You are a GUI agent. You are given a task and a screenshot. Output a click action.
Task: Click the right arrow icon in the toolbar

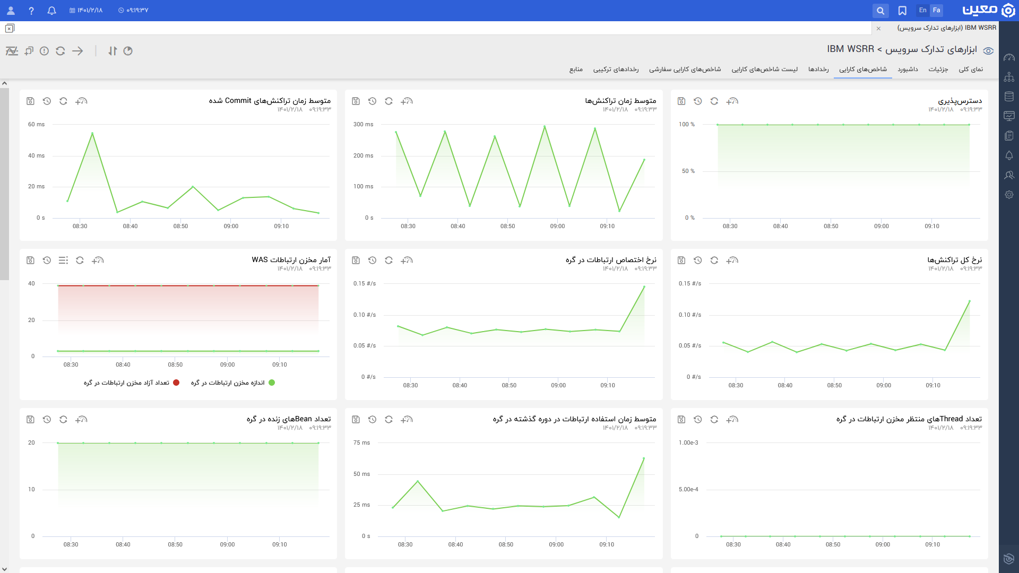(77, 51)
